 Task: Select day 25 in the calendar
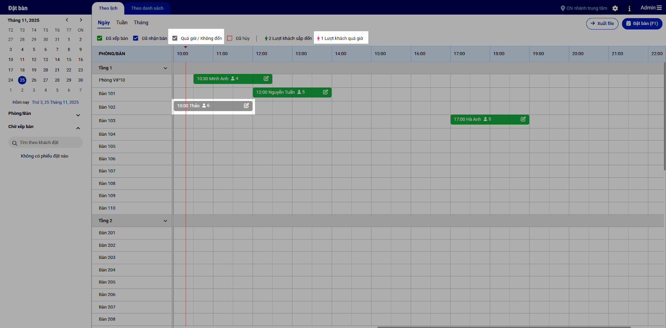coord(22,80)
